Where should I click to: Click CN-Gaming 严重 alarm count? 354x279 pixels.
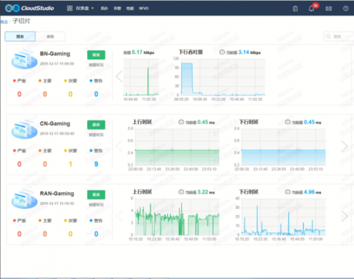[19, 164]
